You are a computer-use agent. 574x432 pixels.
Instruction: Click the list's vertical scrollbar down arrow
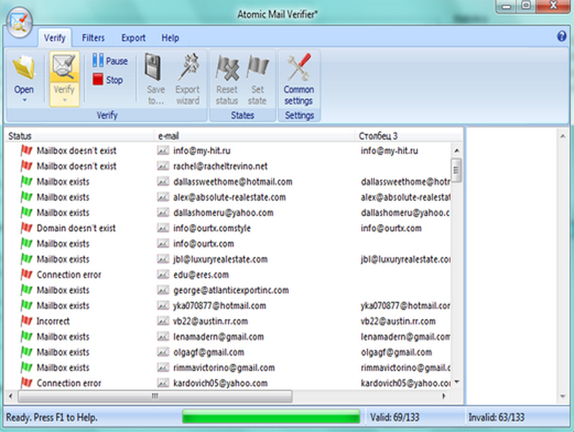457,382
